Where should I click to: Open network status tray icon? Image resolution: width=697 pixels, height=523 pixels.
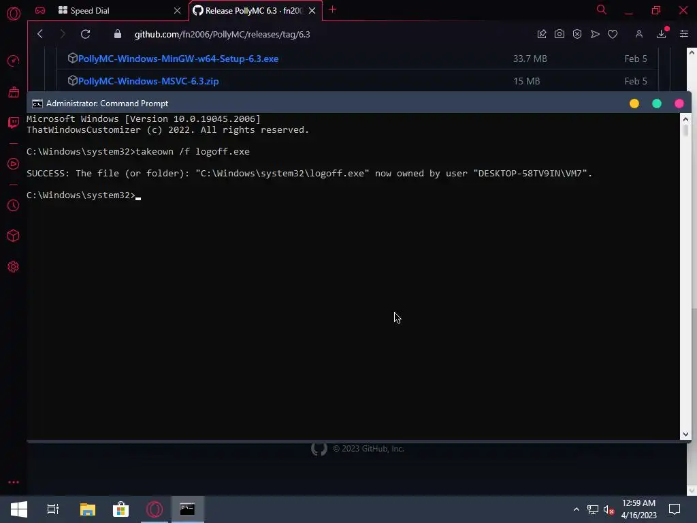click(x=593, y=509)
